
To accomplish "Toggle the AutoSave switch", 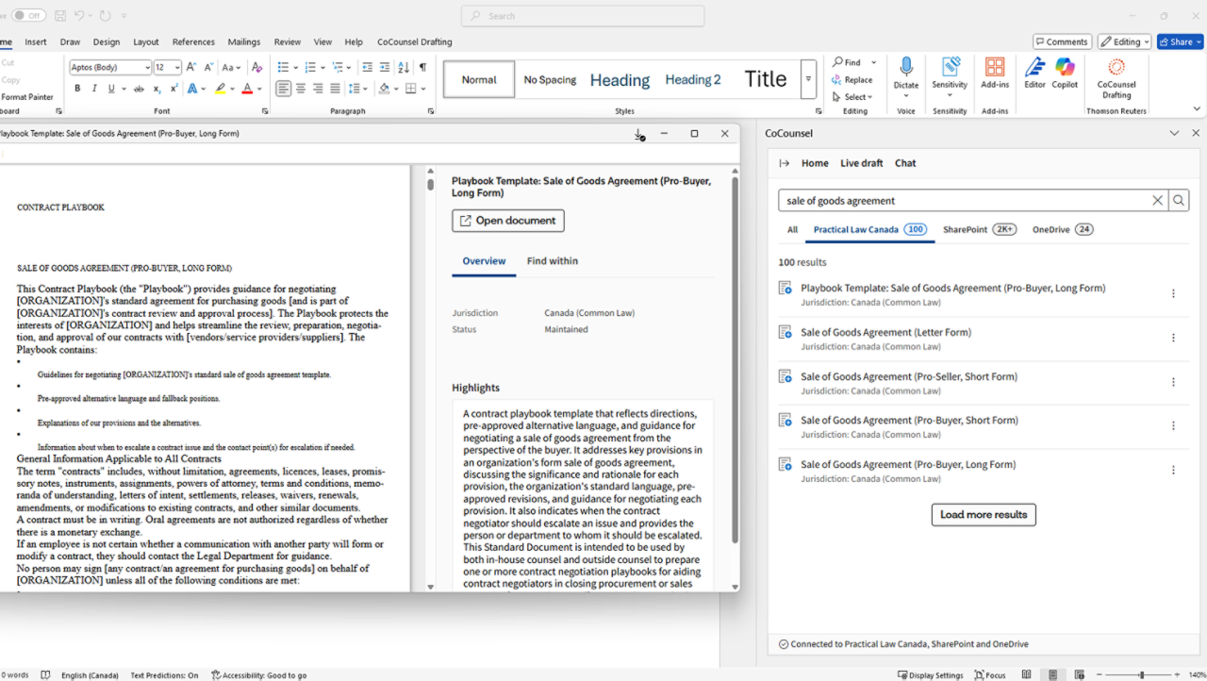I will pyautogui.click(x=27, y=16).
